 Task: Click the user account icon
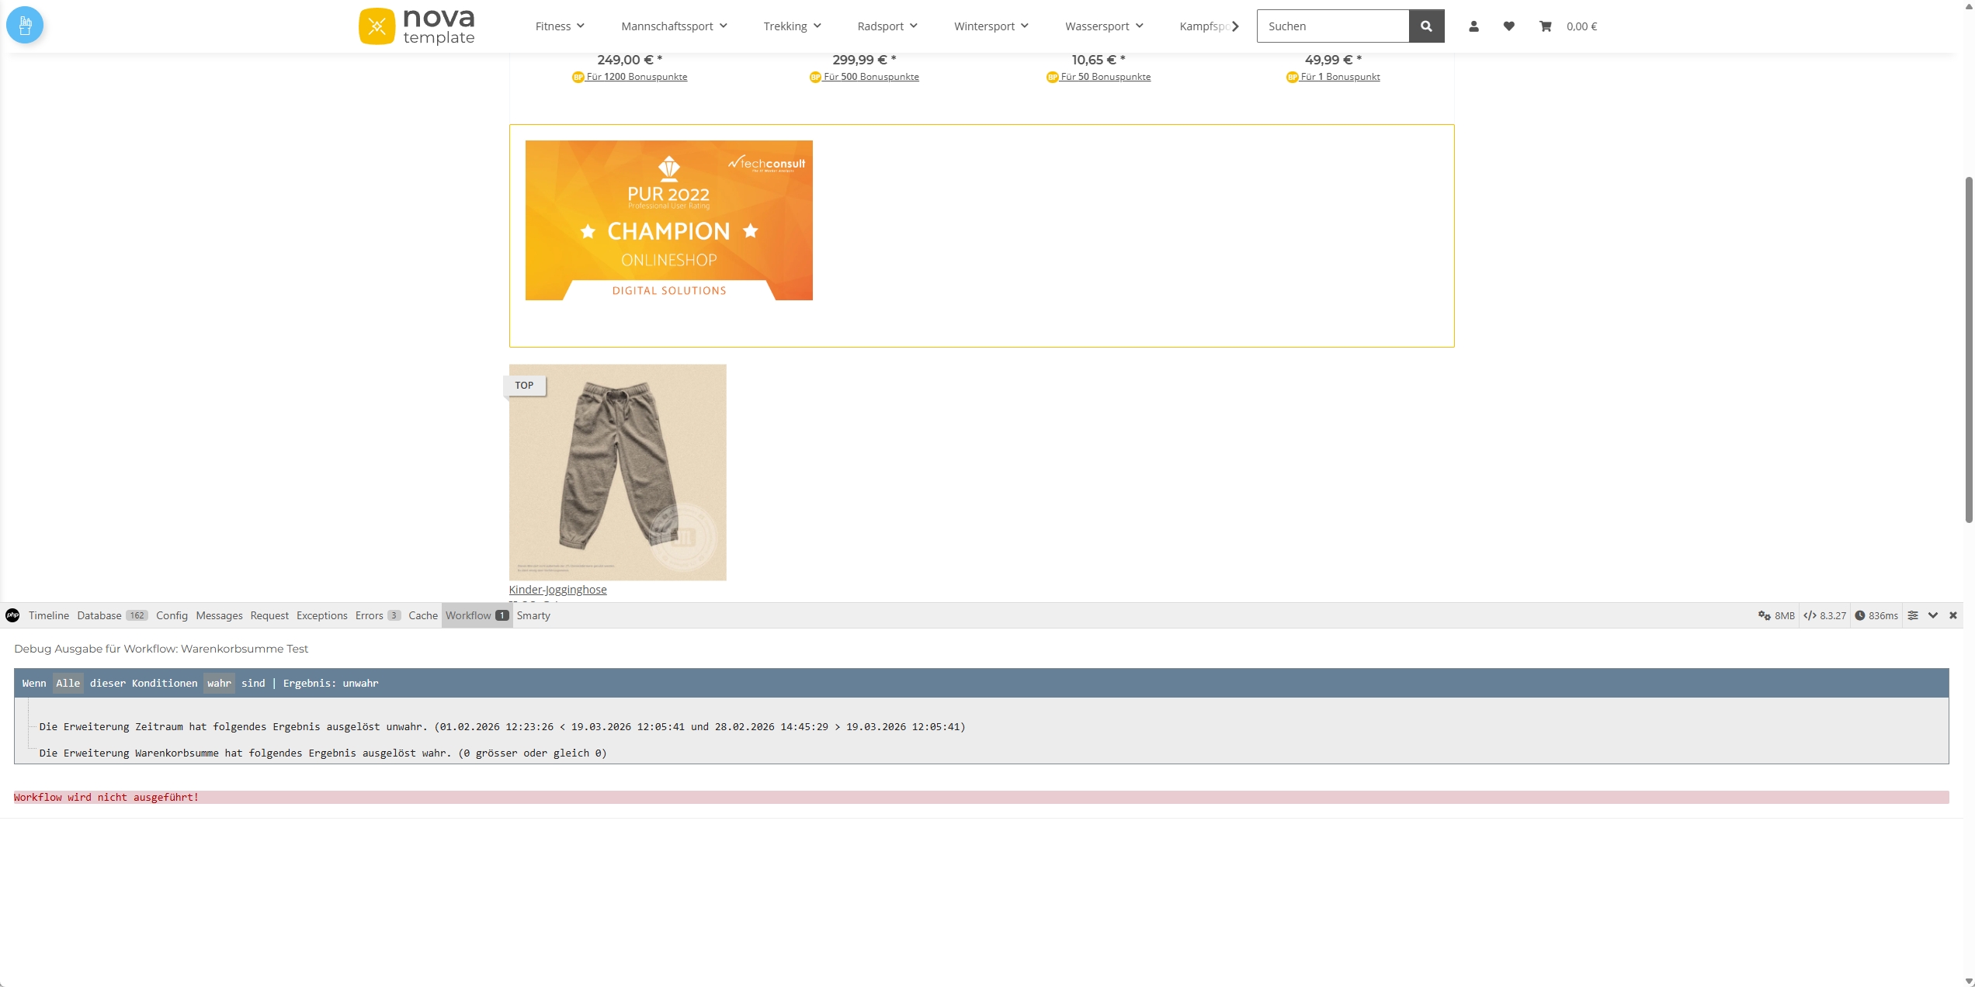tap(1473, 26)
